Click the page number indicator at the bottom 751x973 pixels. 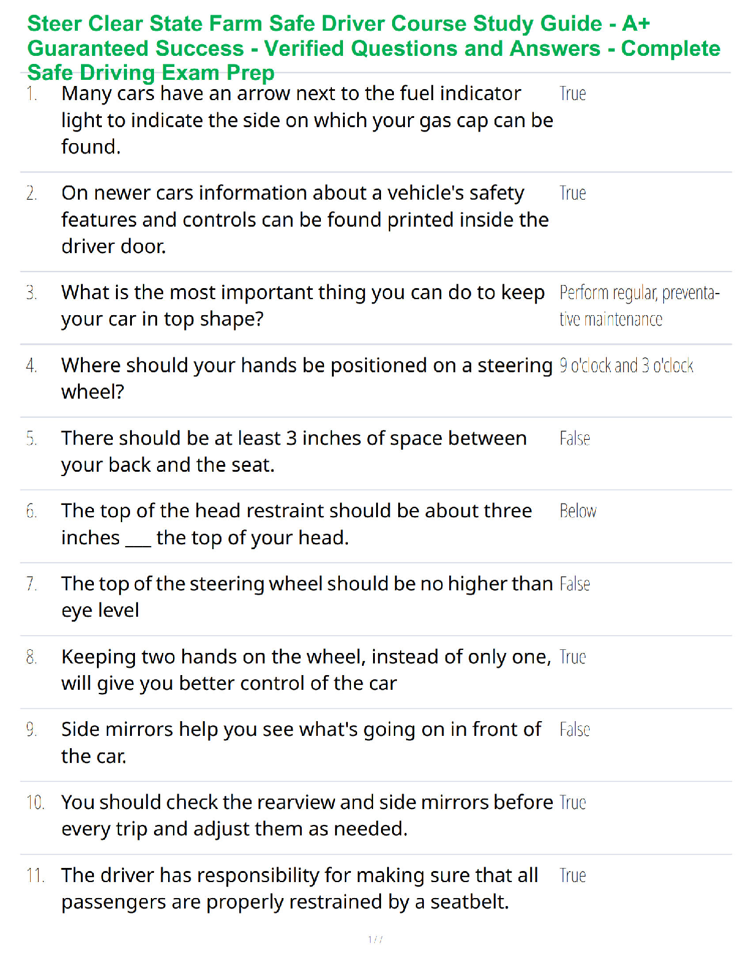pyautogui.click(x=375, y=939)
